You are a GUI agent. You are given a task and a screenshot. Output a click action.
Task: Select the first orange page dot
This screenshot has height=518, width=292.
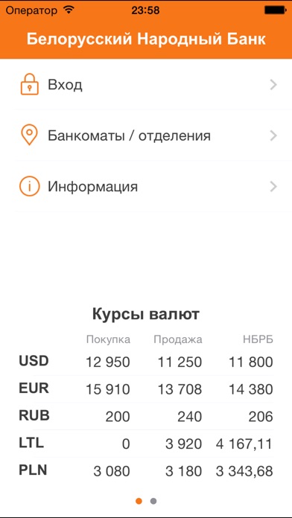click(139, 501)
